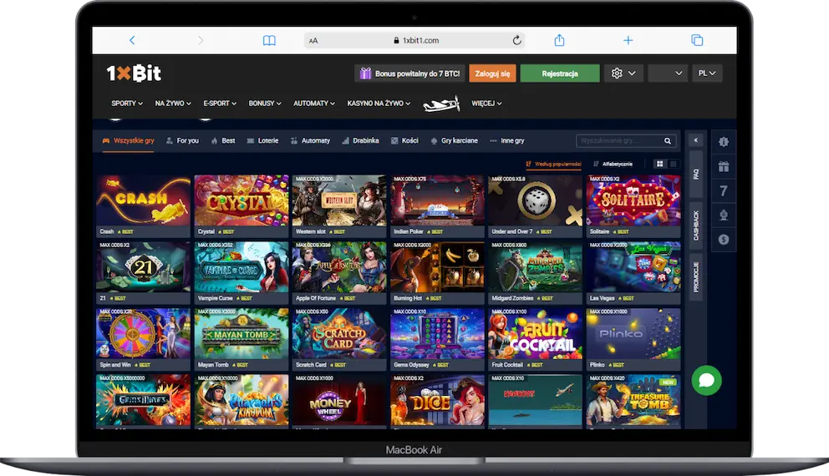Open the gift box sidebar icon
This screenshot has height=476, width=829.
coord(723,166)
